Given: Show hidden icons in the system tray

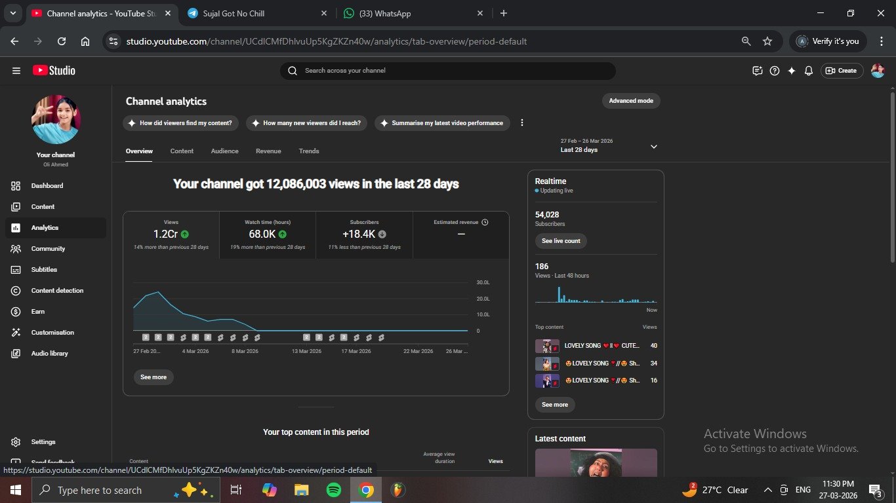Looking at the screenshot, I should pos(767,490).
